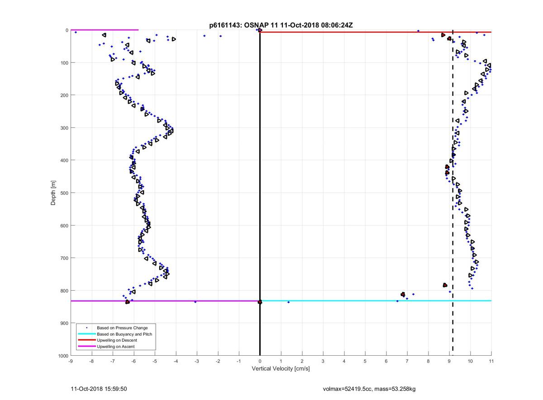The image size is (543, 400).
Task: Click the x-axis tick label '5'
Action: pos(365,361)
